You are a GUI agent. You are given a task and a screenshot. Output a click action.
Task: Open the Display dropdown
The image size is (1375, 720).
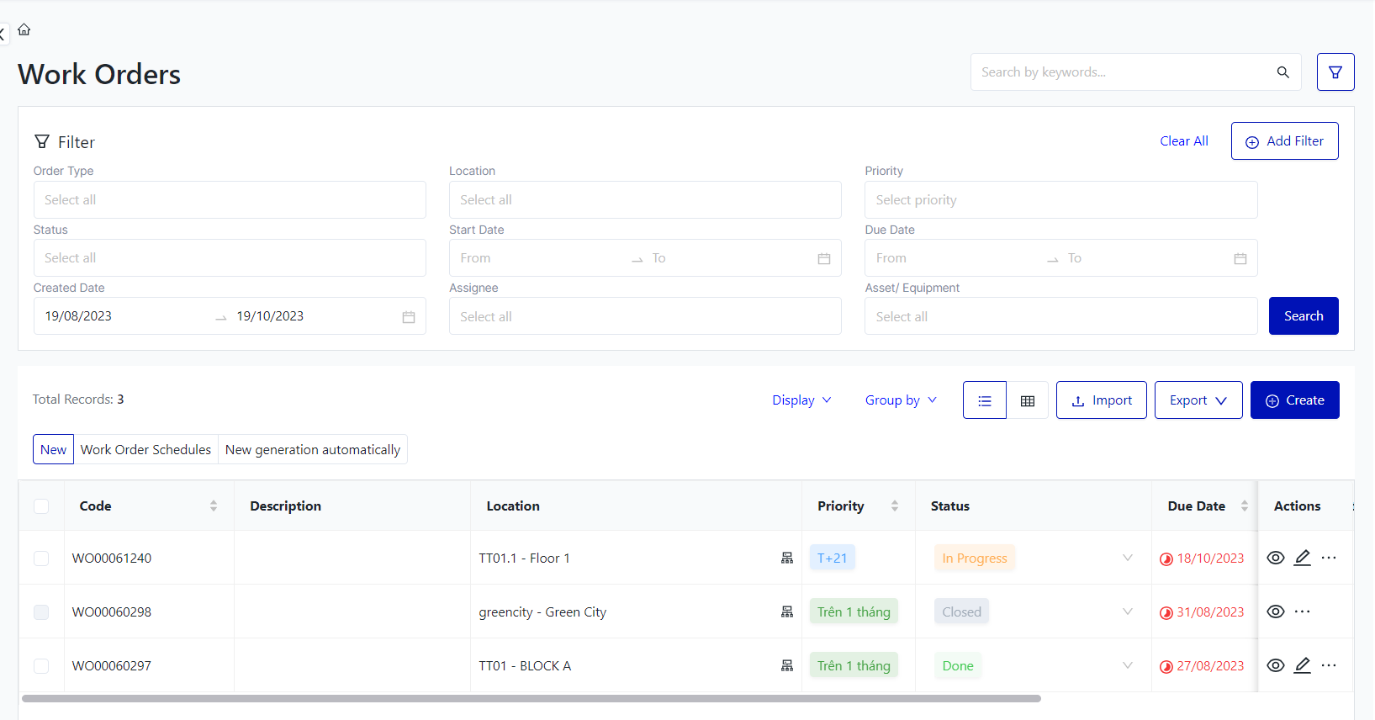[x=801, y=400]
